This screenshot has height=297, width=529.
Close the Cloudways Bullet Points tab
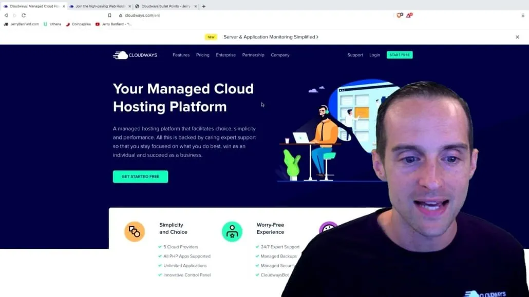195,6
